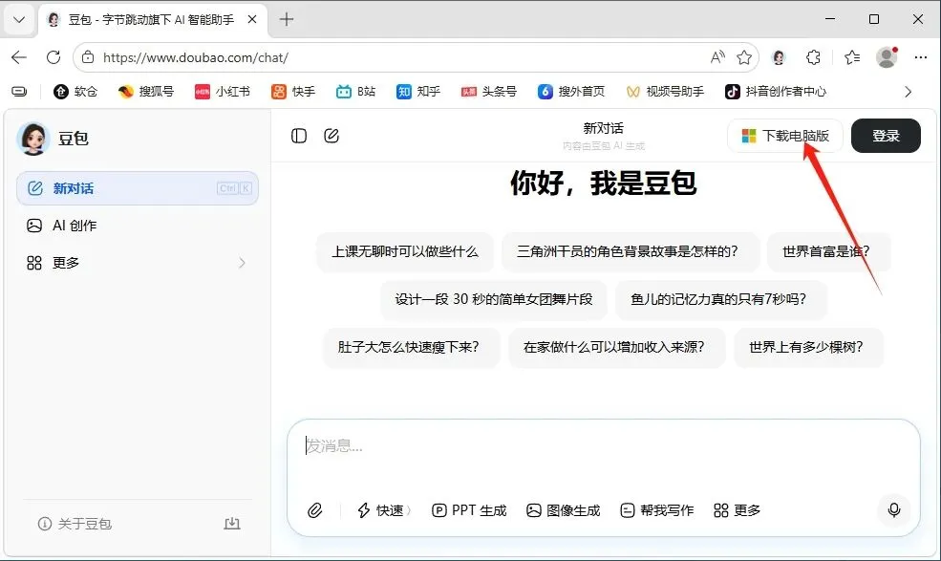This screenshot has width=941, height=561.
Task: Select AI 创作 in the sidebar
Action: [x=138, y=226]
